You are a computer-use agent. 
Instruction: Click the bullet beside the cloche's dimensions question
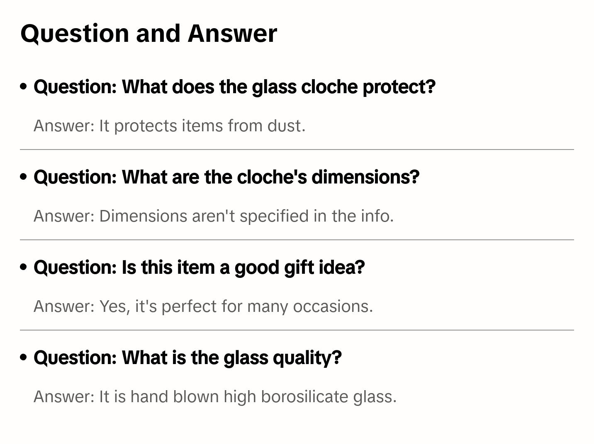[x=24, y=177]
